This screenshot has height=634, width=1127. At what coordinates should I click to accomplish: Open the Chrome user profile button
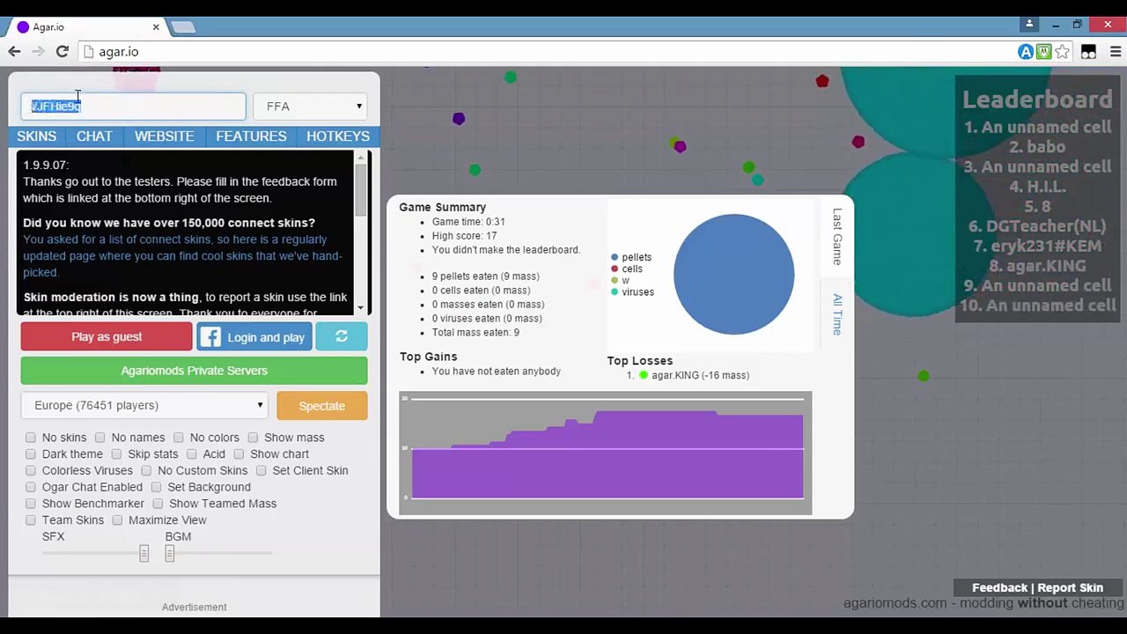[x=1029, y=24]
